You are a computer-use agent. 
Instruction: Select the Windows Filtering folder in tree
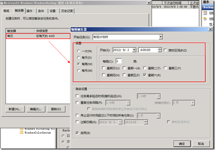39,129
